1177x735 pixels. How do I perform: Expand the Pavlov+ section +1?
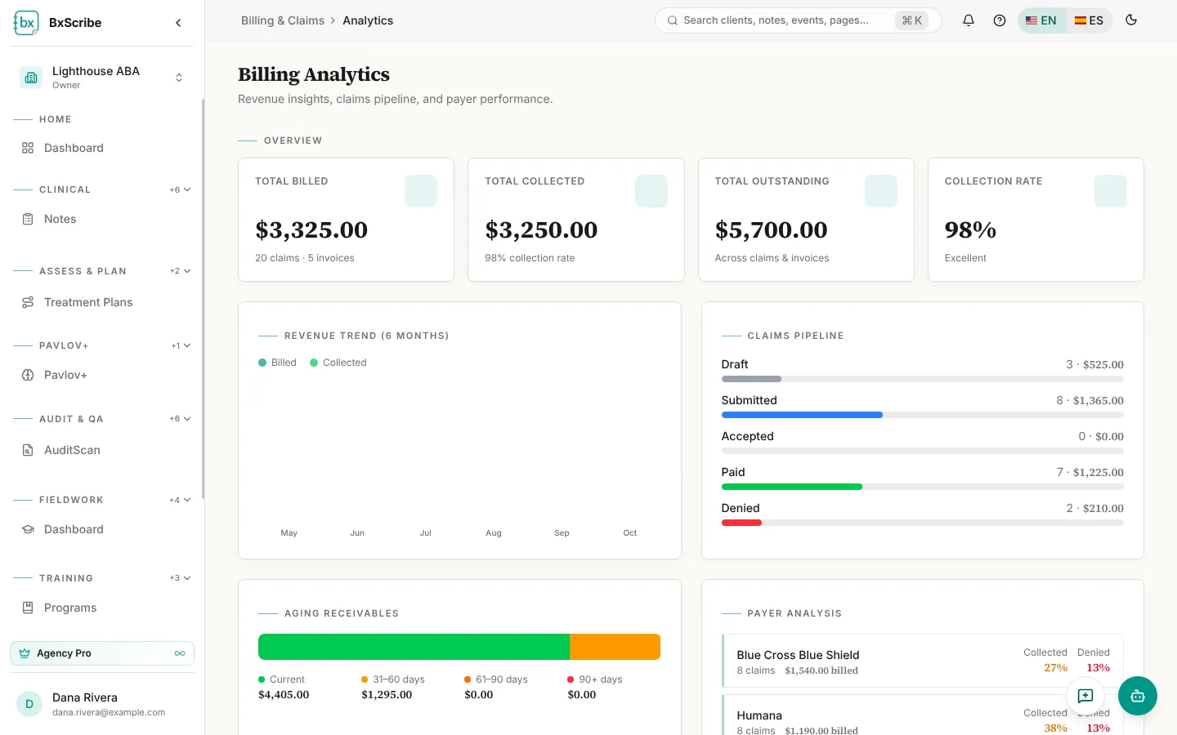tap(181, 345)
